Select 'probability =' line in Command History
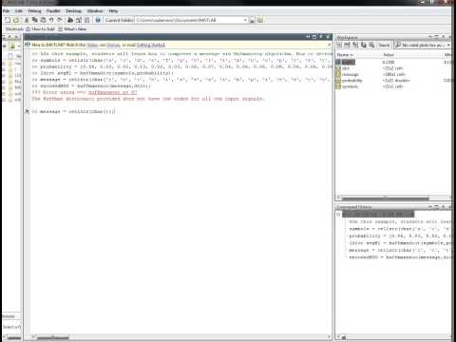The height and width of the screenshot is (342, 456). tap(400, 236)
